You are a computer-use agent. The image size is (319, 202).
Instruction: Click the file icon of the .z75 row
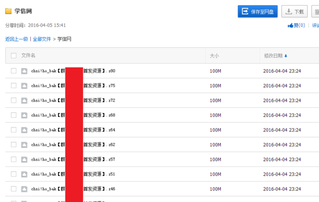click(x=24, y=86)
